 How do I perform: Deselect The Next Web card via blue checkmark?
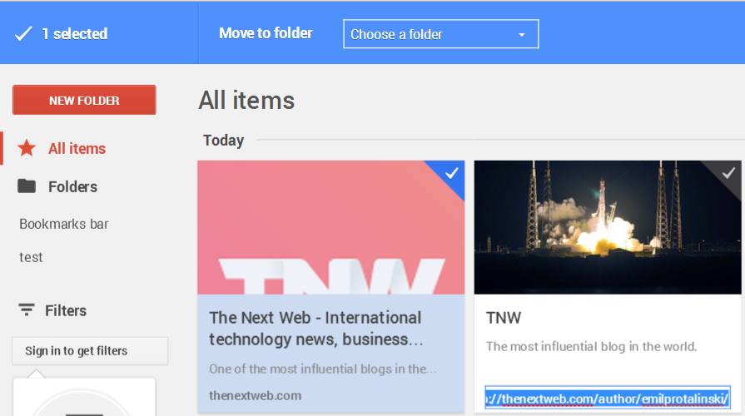pos(452,173)
